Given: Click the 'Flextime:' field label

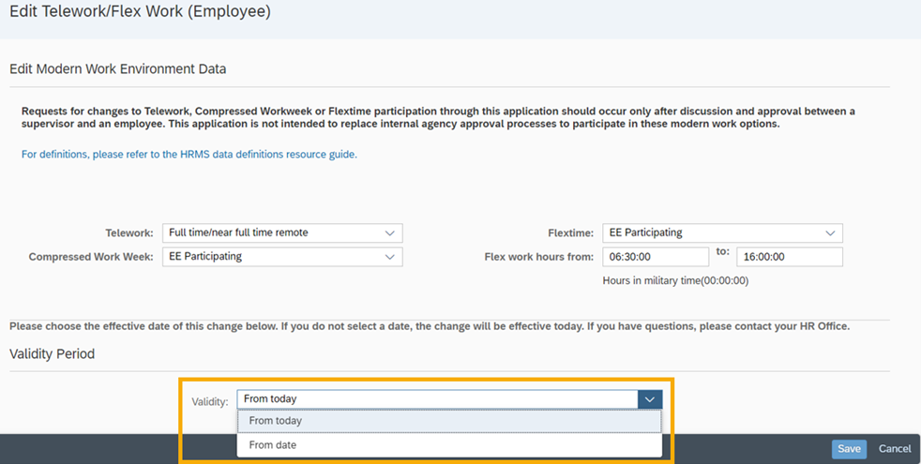Looking at the screenshot, I should (570, 232).
